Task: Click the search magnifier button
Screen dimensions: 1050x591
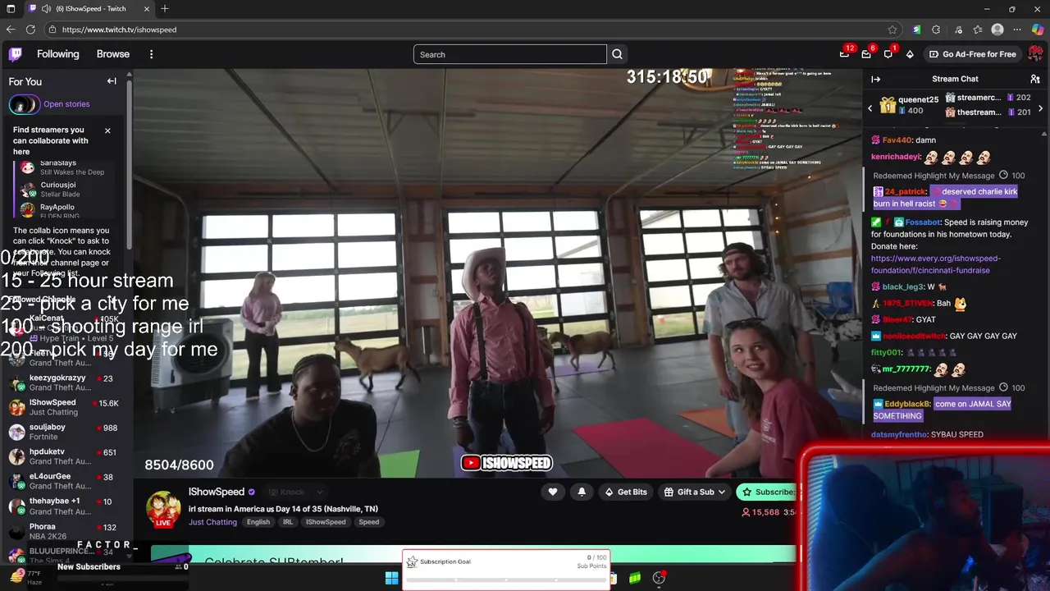Action: point(617,54)
